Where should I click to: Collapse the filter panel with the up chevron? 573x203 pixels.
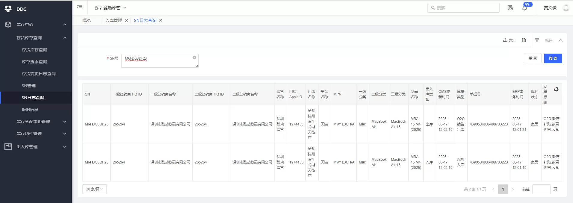coord(560,40)
